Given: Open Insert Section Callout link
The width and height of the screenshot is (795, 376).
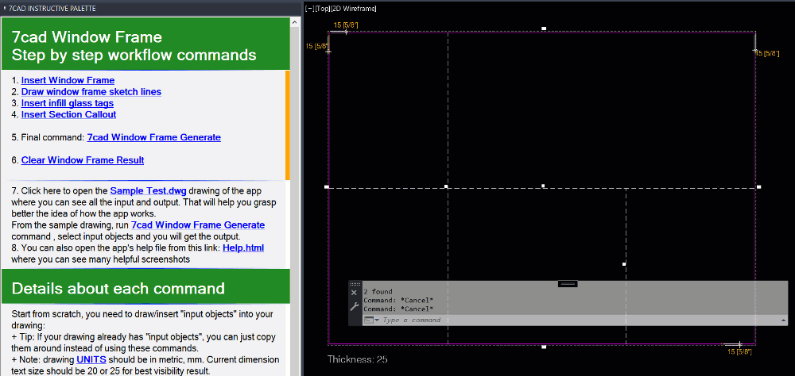Looking at the screenshot, I should [68, 114].
